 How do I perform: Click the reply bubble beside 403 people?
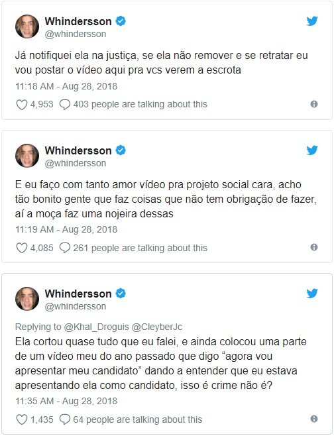(65, 105)
